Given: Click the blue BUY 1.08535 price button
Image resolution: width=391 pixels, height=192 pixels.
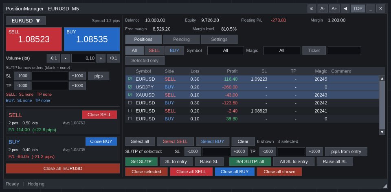Looking at the screenshot, I should [x=92, y=39].
